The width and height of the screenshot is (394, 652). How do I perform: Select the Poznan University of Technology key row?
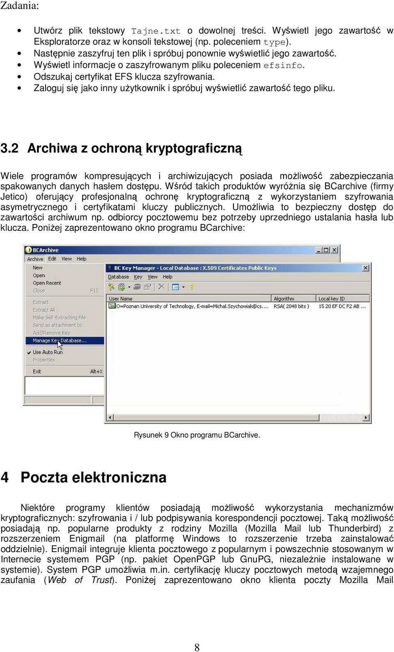[238, 306]
